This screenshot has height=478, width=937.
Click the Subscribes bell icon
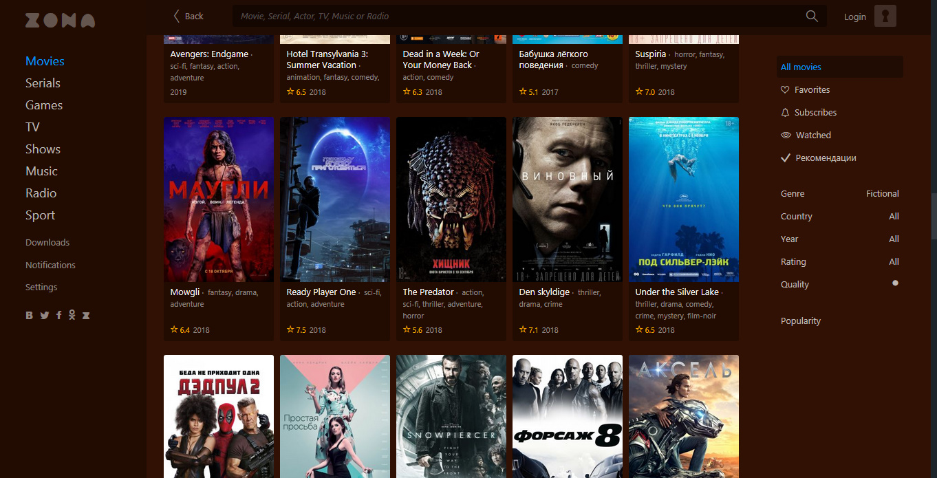tap(785, 112)
